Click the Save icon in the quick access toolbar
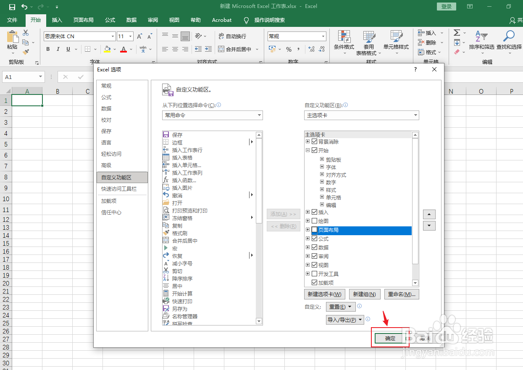The width and height of the screenshot is (523, 370). click(12, 7)
